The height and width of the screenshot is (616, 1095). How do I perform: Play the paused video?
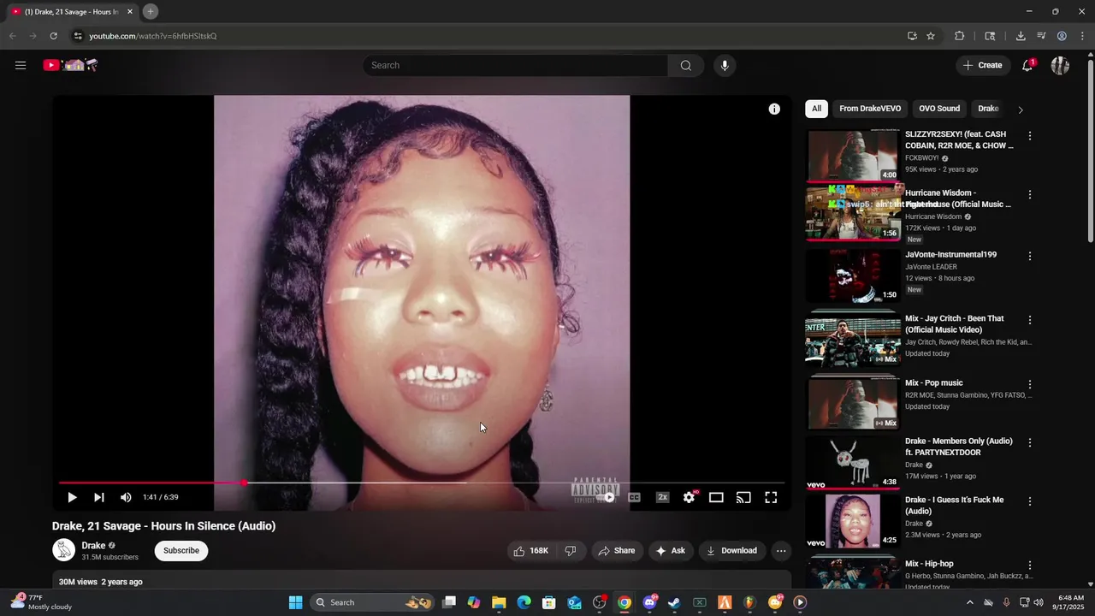click(x=72, y=497)
